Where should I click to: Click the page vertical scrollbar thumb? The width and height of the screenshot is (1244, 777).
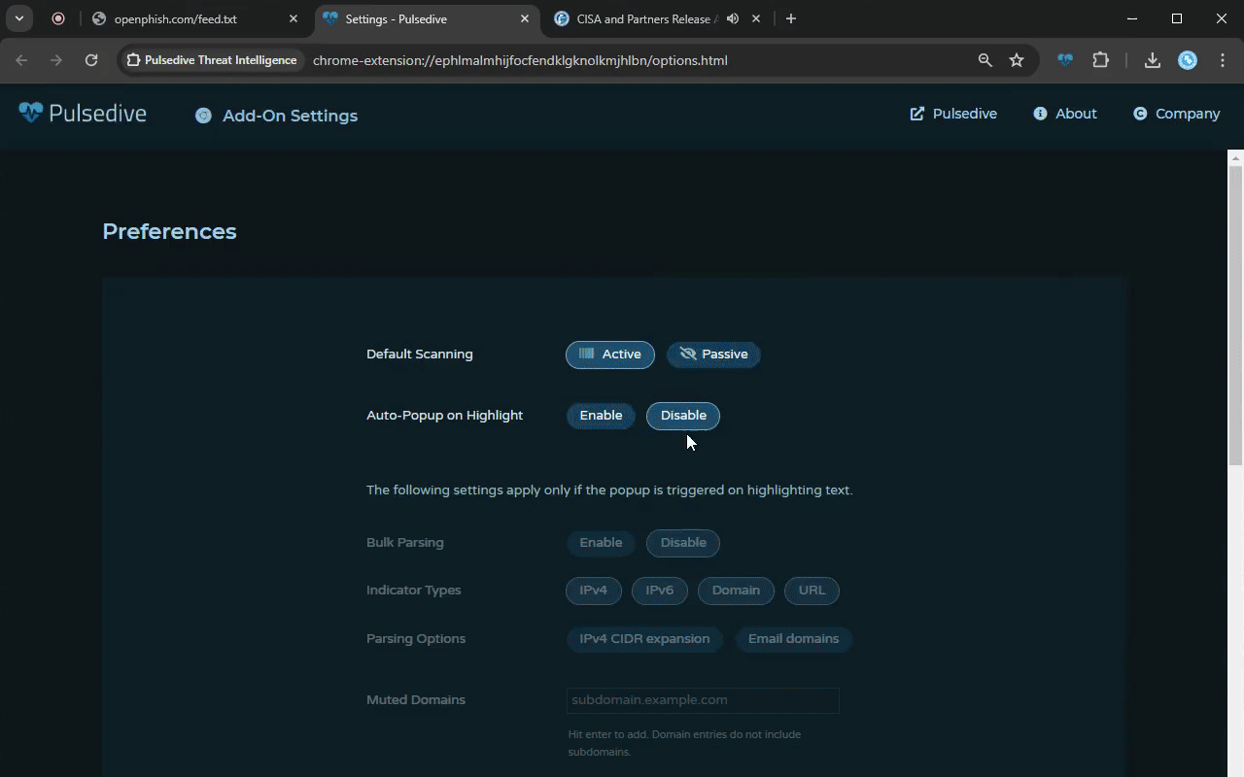(x=1235, y=315)
